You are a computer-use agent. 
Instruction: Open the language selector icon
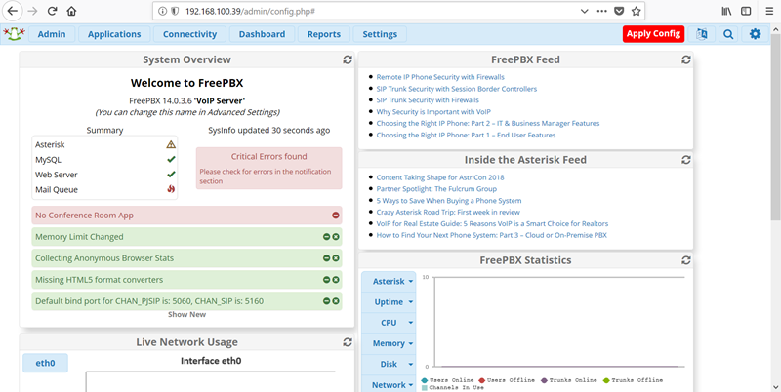click(702, 34)
